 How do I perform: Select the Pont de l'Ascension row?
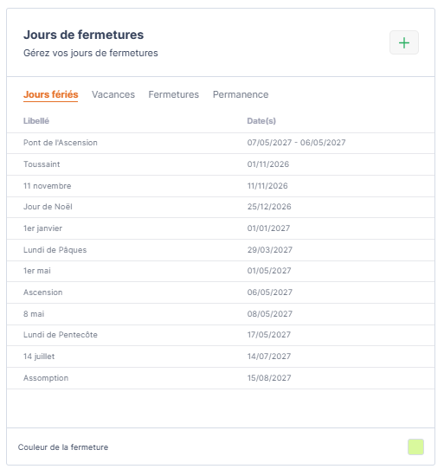click(x=221, y=143)
